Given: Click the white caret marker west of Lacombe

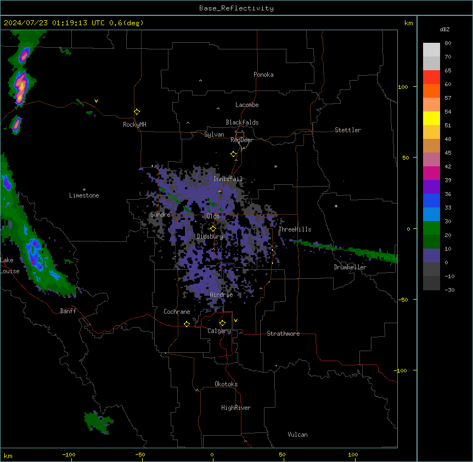Looking at the screenshot, I should point(218,109).
